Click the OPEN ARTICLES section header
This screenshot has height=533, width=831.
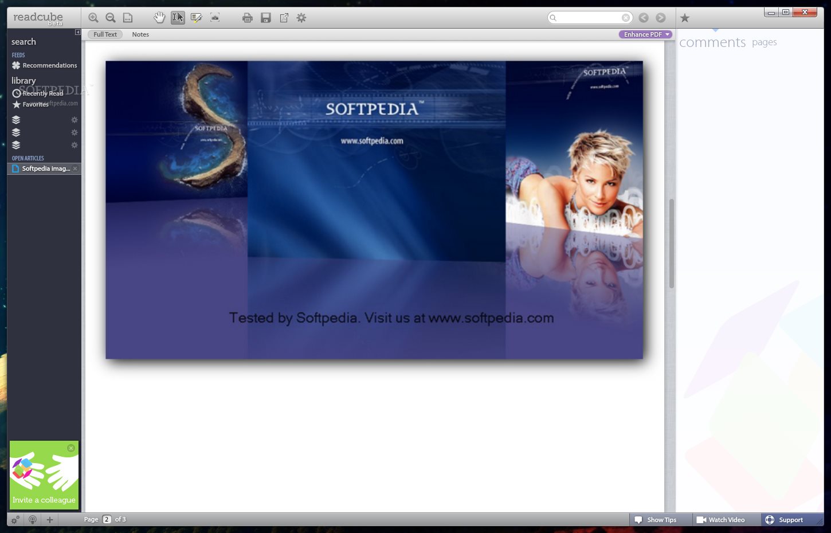28,158
